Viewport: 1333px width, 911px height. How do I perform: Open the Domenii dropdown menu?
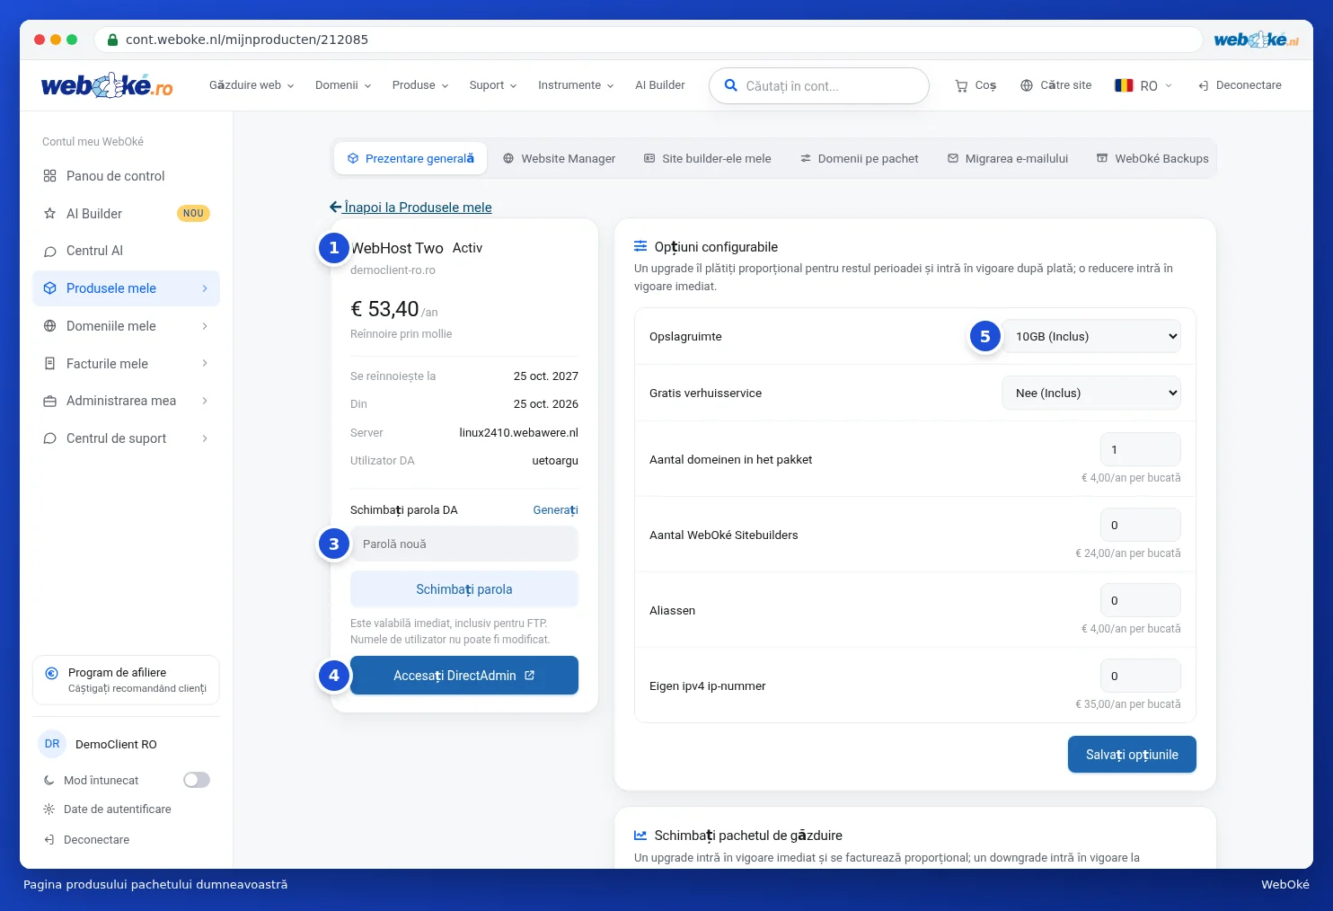pos(343,85)
